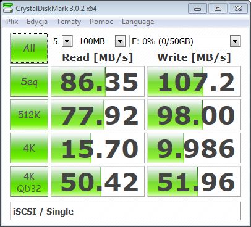Open the Plik menu
Screen dimensions: 251x227
pos(12,22)
